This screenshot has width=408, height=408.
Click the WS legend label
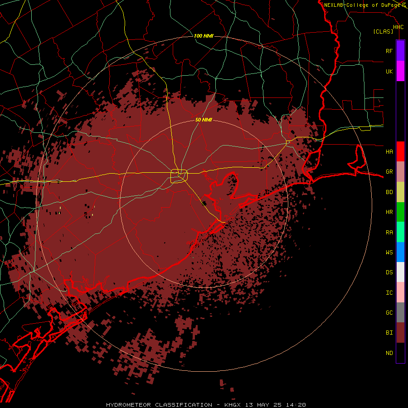389,252
